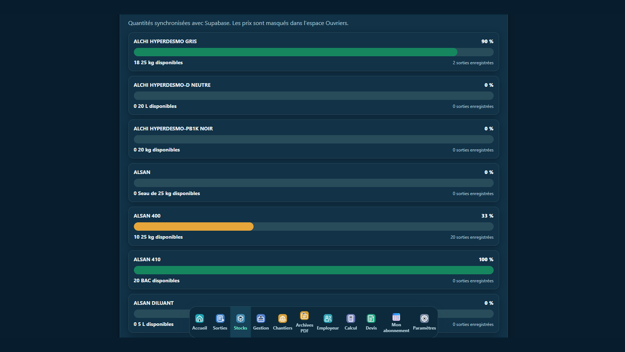This screenshot has width=625, height=352.
Task: Select the ALCHI HYPERDESMO-PB1K NOIR title
Action: tap(173, 129)
